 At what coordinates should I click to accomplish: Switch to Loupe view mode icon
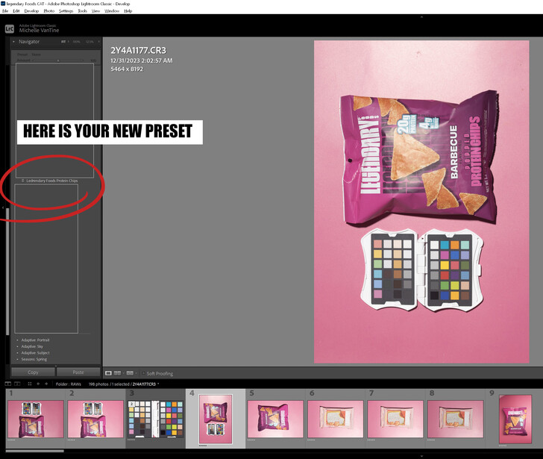click(108, 373)
